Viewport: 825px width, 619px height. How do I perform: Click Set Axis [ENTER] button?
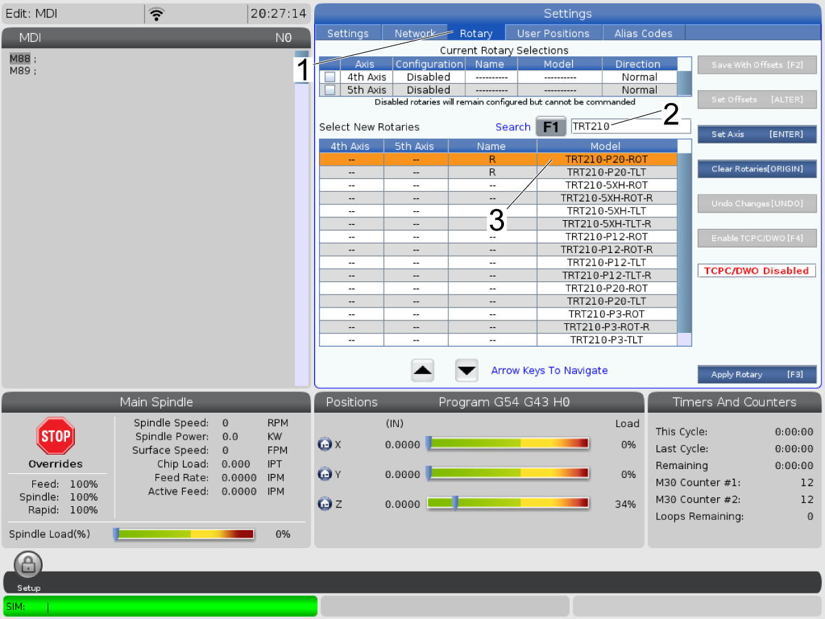coord(757,134)
